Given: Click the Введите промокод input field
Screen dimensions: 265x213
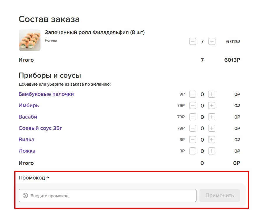Looking at the screenshot, I should (x=111, y=196).
